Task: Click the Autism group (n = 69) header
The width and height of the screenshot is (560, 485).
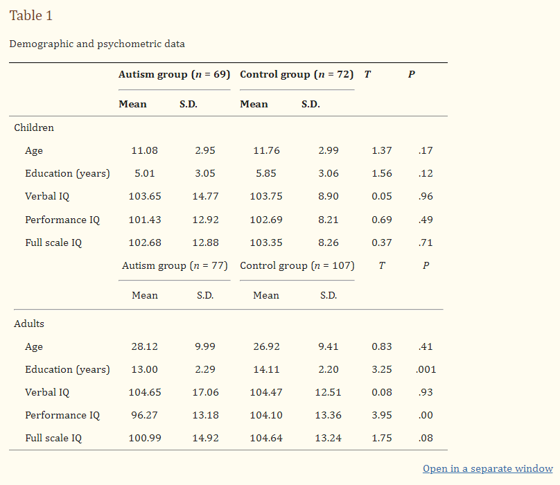Action: [x=174, y=74]
